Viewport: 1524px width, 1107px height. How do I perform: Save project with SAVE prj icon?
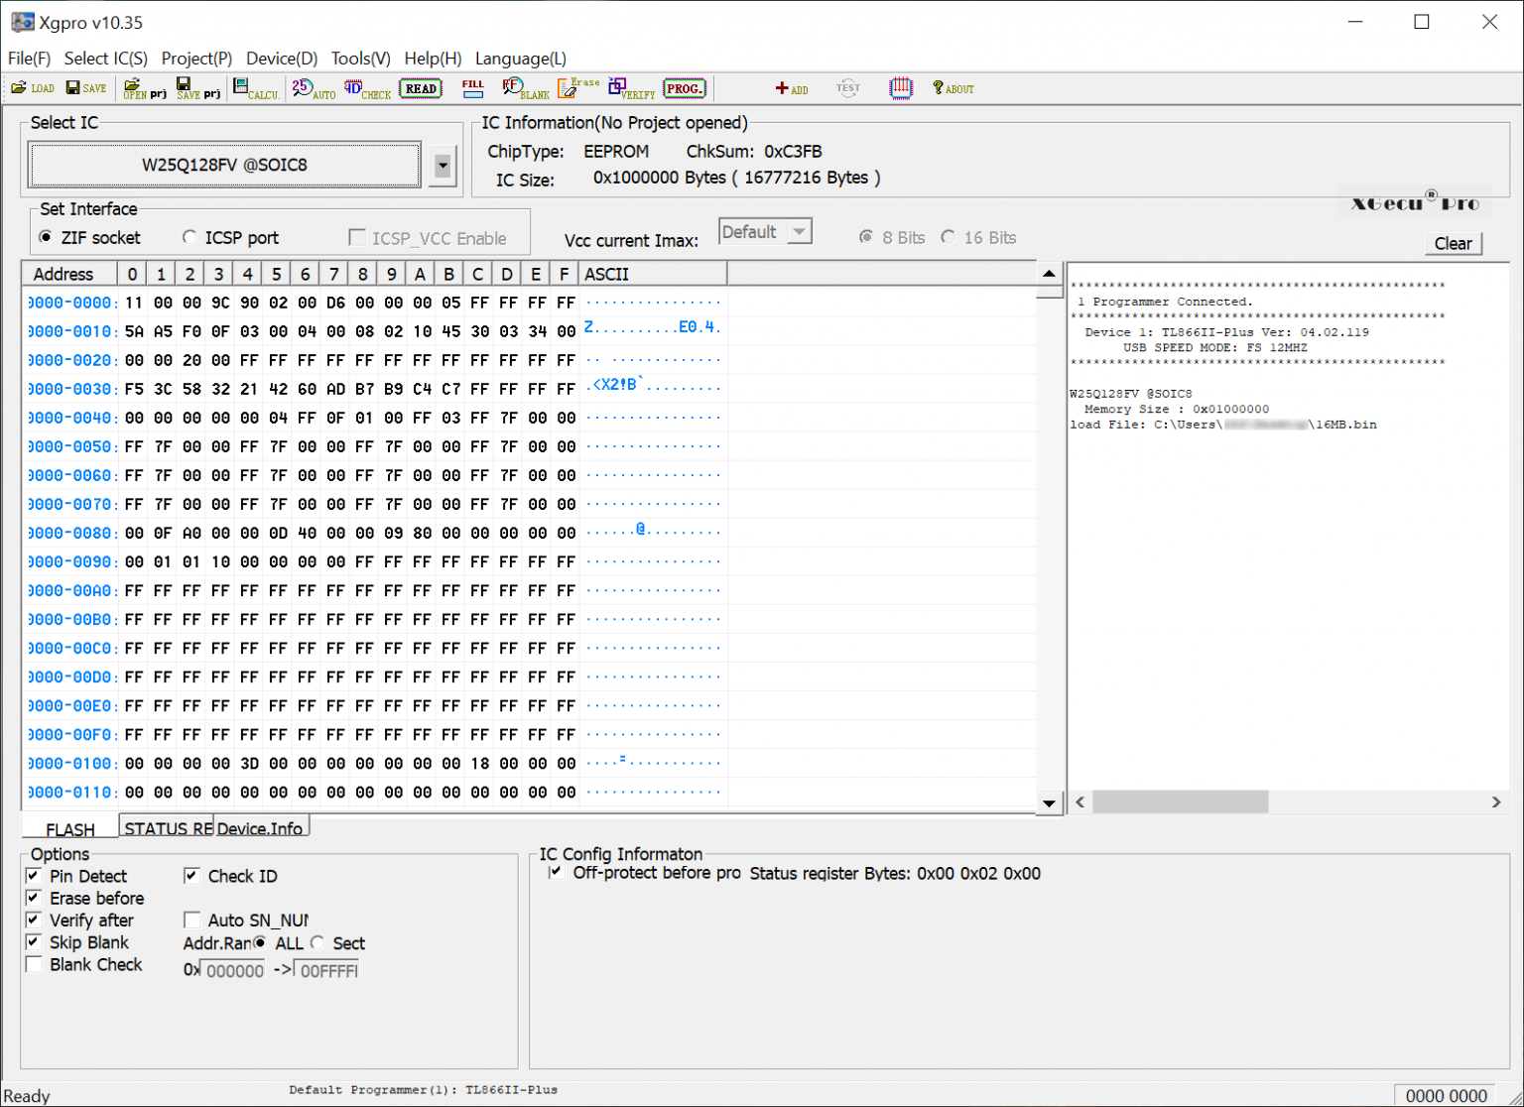click(x=198, y=88)
